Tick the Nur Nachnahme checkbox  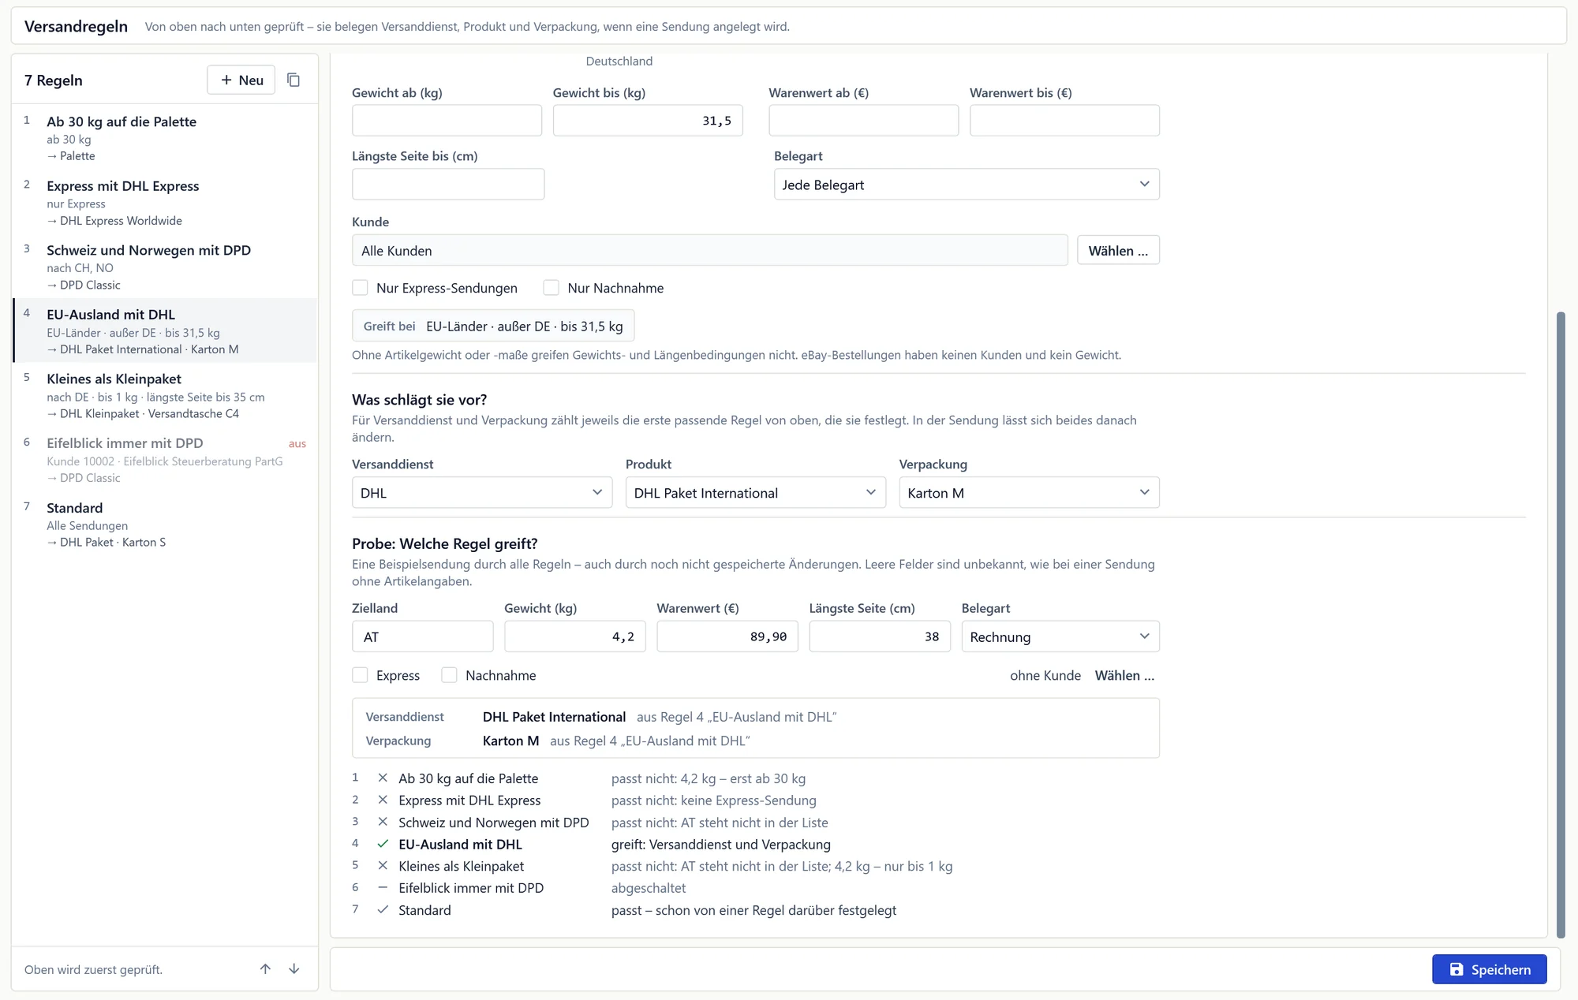[x=551, y=288]
